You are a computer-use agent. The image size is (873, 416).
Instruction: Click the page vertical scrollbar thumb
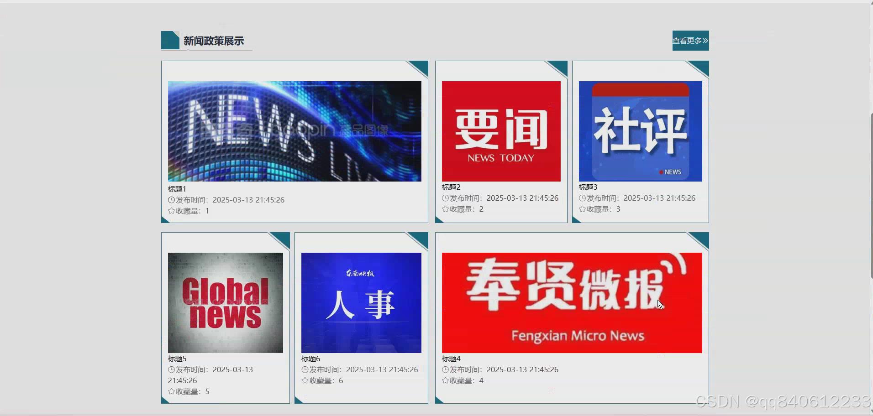[x=871, y=196]
